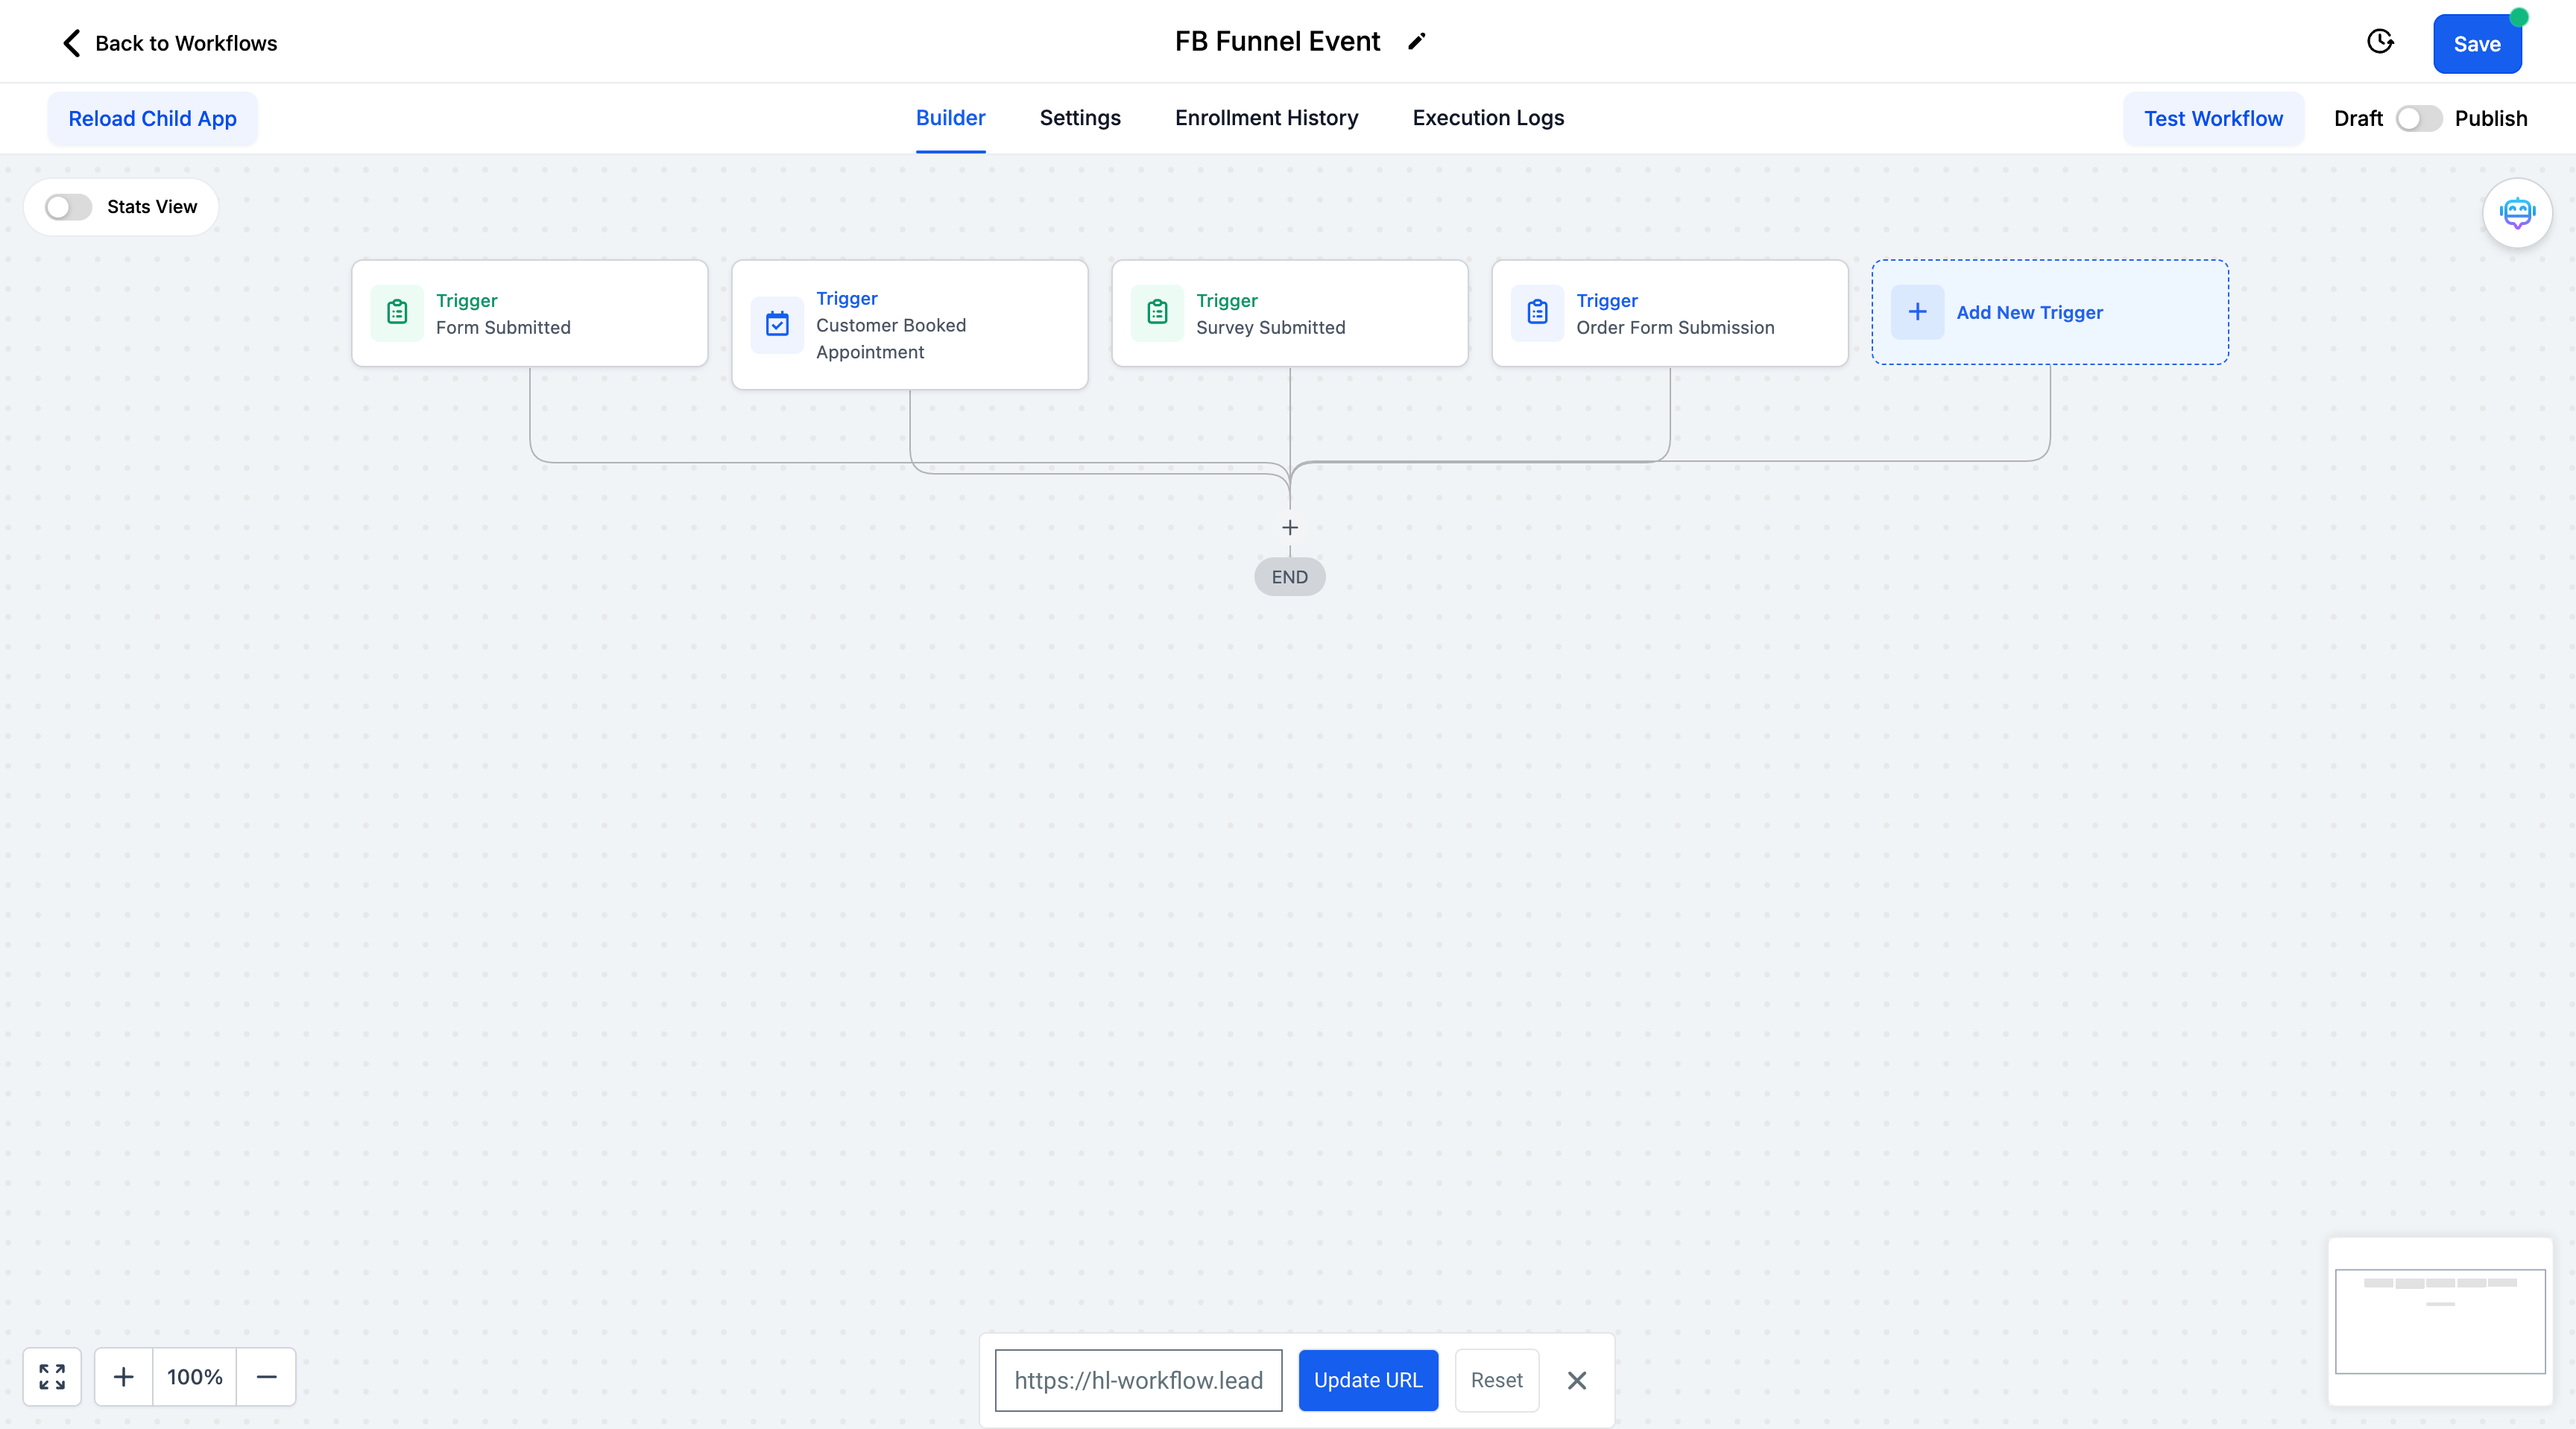Open the Enrollment History tab
Screen dimensions: 2576x1429
(1266, 118)
